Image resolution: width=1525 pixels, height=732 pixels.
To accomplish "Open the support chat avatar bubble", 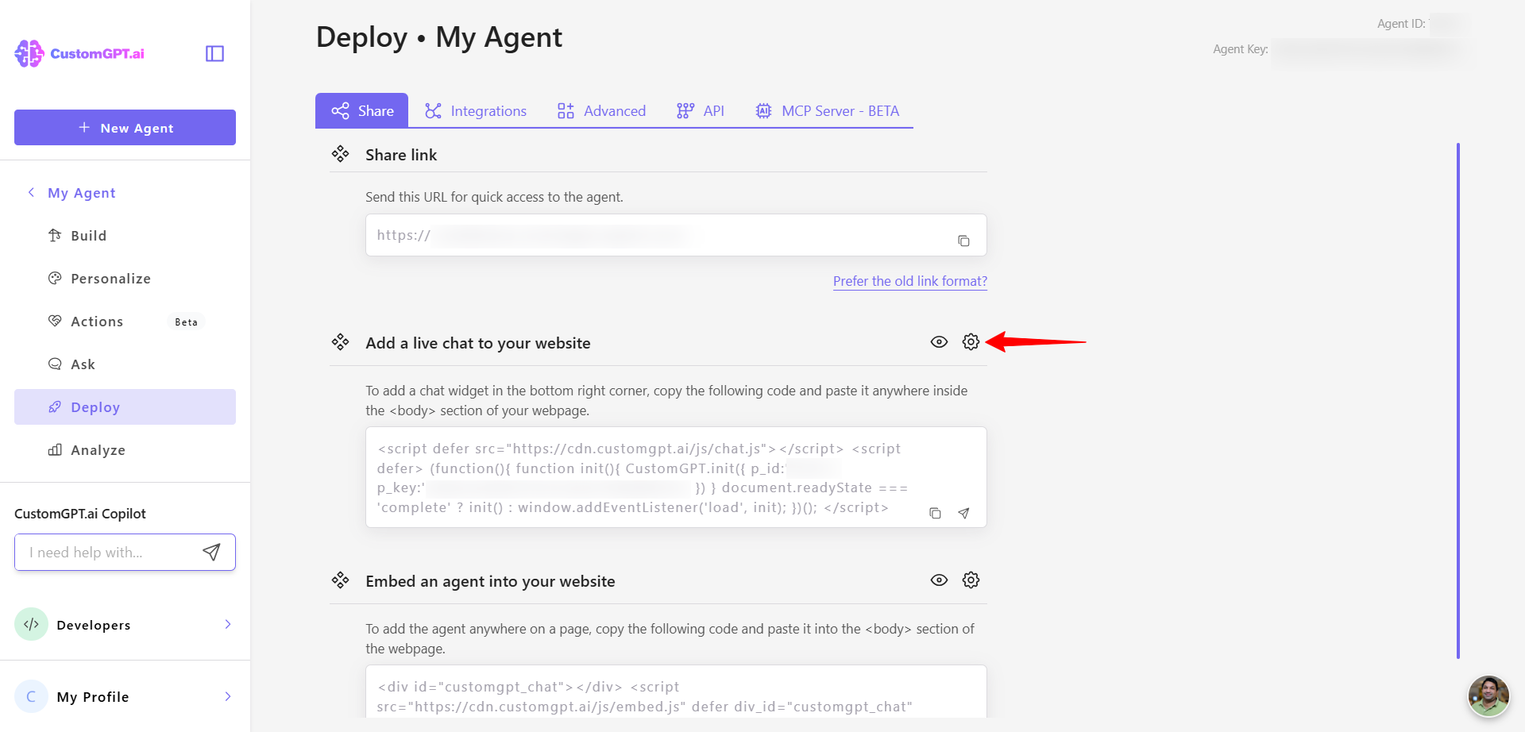I will click(x=1488, y=696).
